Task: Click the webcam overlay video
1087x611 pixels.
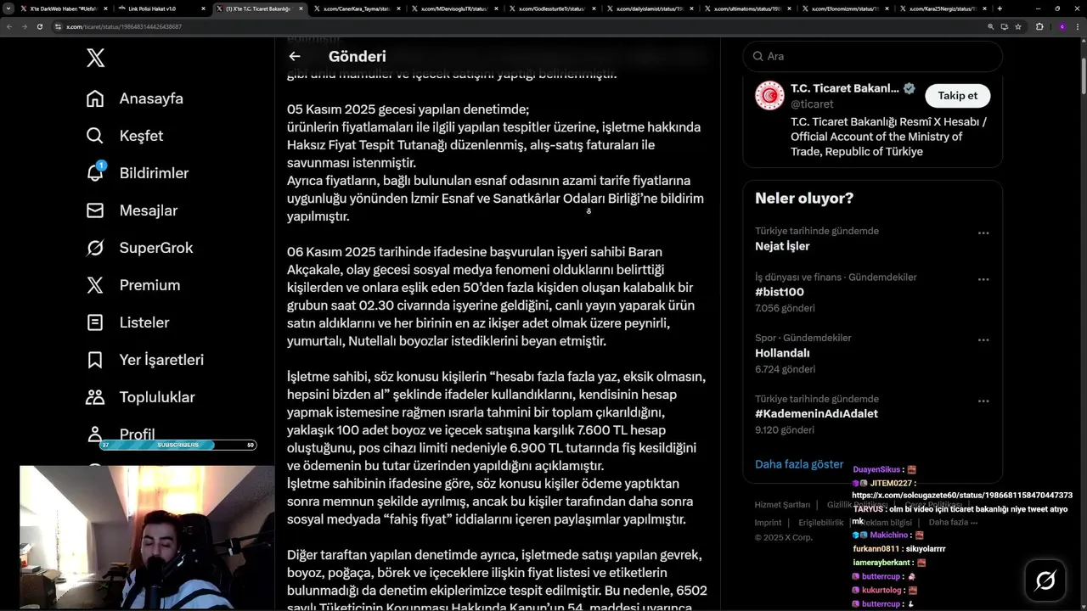Action: point(147,538)
